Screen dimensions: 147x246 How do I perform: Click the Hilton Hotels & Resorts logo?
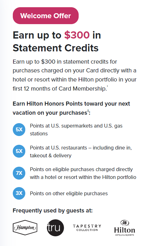point(125,228)
